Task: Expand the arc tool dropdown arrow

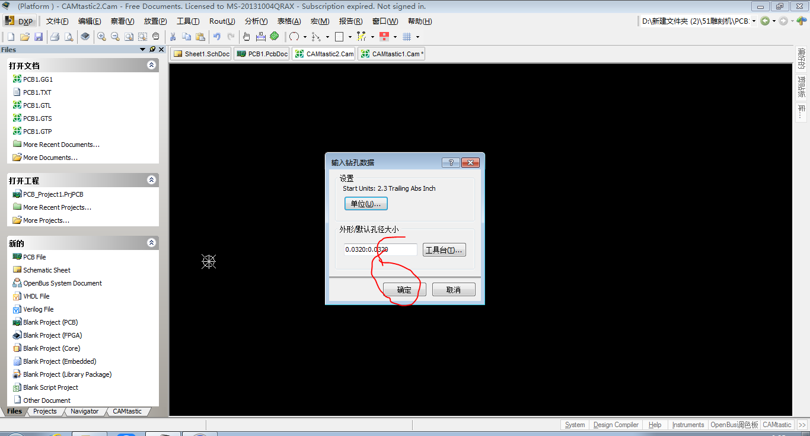Action: click(305, 37)
